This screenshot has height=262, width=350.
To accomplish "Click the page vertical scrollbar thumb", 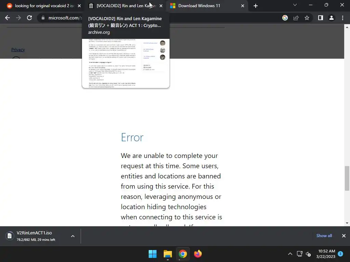I will [x=347, y=178].
